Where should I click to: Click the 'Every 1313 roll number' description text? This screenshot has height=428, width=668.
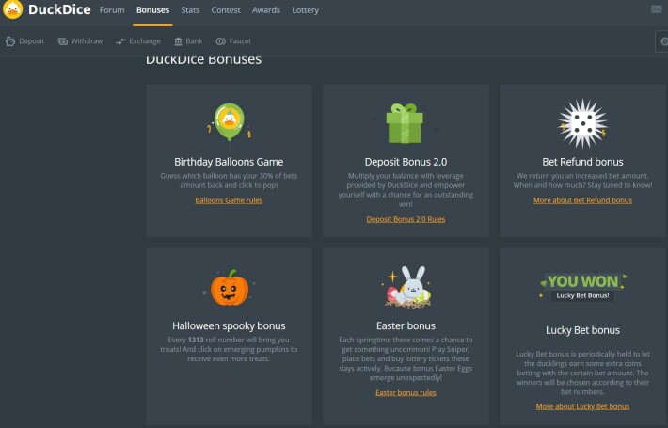(229, 349)
